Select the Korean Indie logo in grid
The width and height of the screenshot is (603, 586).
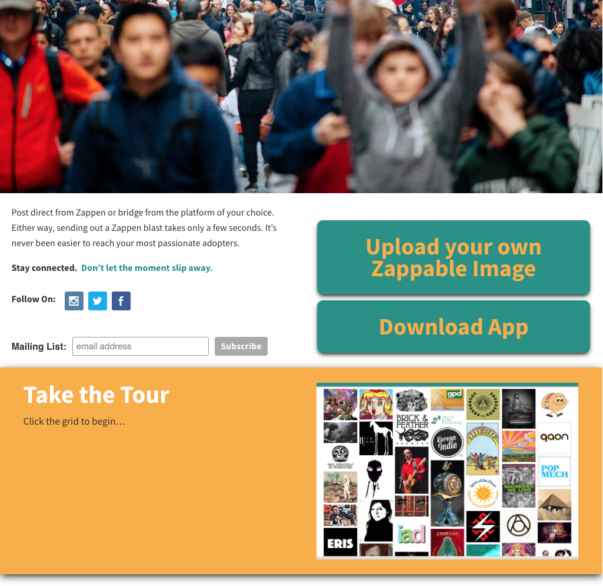[447, 442]
